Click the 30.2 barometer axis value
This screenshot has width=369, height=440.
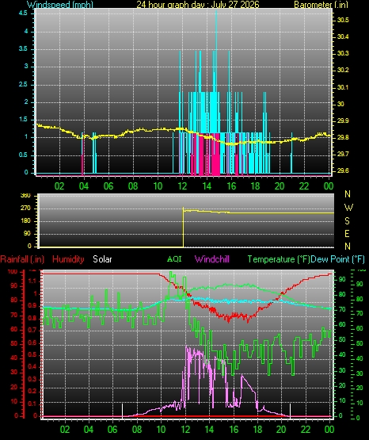click(343, 70)
